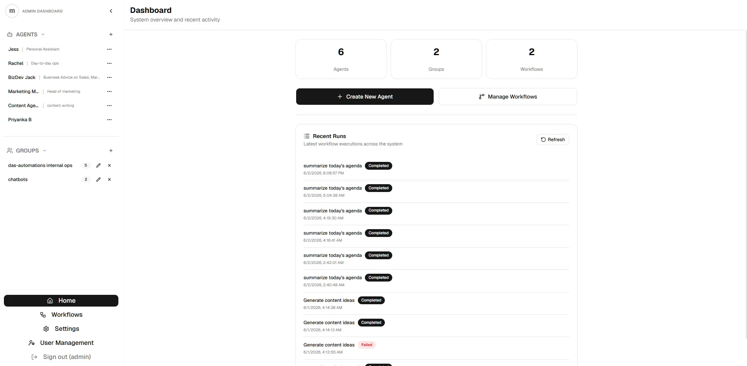Select the Agents count card
This screenshot has width=747, height=366.
point(341,59)
